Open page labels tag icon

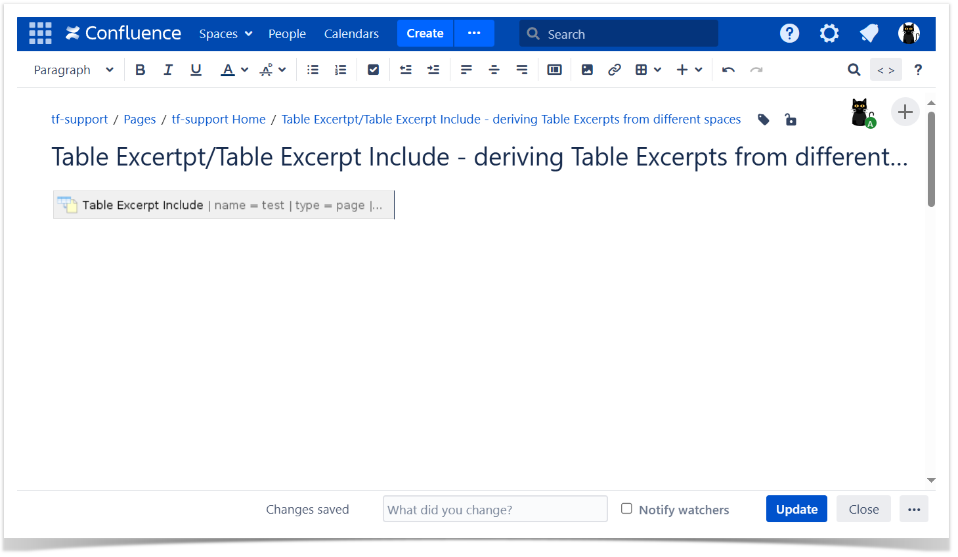[x=763, y=120]
